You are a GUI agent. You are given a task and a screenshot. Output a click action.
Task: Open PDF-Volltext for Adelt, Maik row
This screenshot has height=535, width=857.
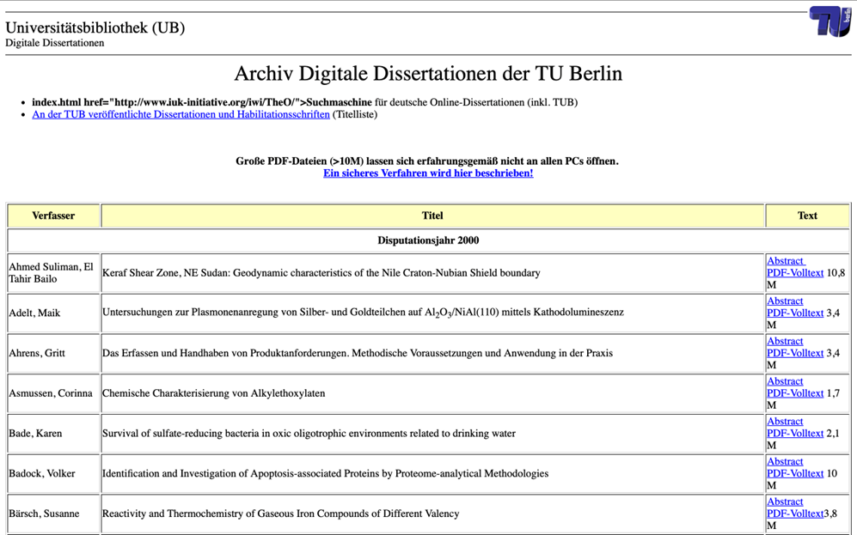(x=795, y=313)
